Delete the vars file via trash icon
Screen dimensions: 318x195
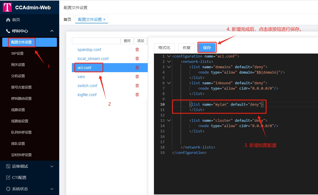[137, 76]
